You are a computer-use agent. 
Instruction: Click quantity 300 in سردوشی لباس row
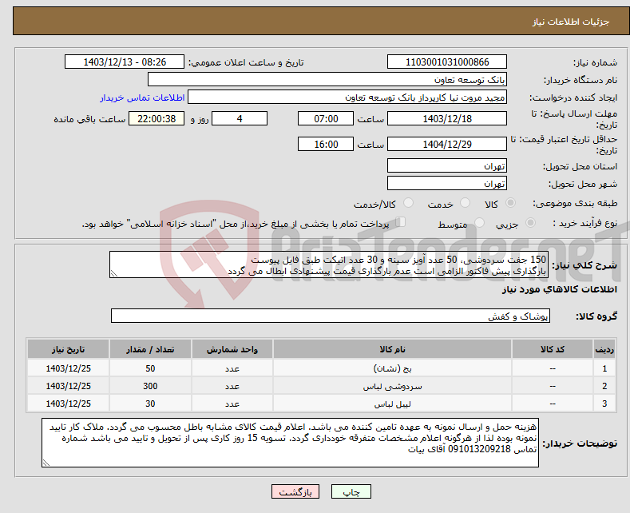point(150,387)
